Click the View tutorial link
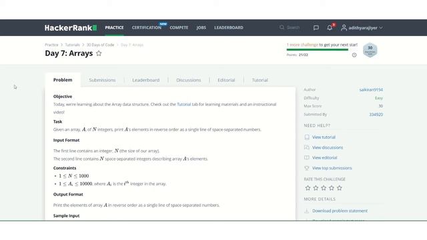 click(x=324, y=137)
